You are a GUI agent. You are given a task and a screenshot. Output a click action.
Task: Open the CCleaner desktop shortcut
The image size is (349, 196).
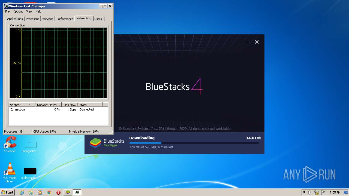(10, 144)
